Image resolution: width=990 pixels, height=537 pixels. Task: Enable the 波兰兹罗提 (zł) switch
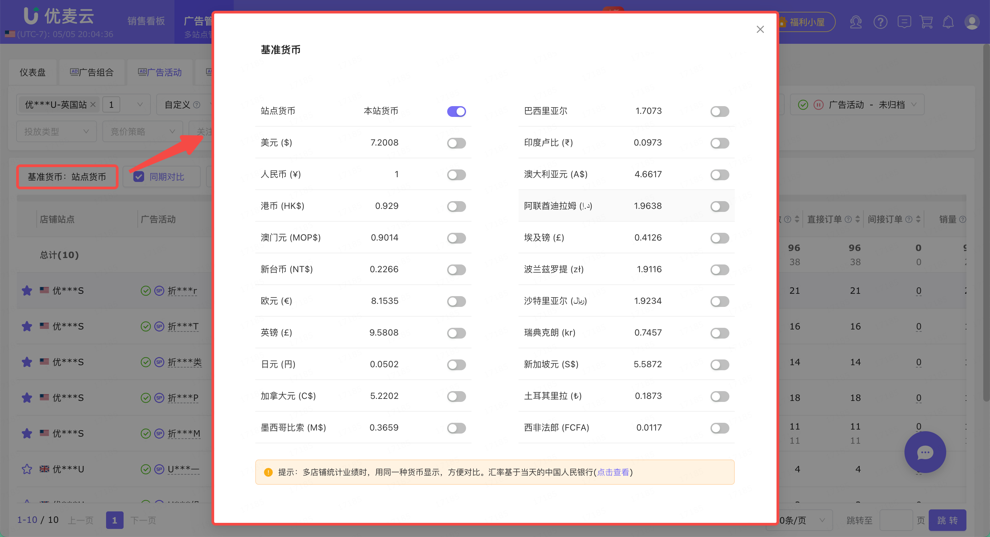[720, 270]
